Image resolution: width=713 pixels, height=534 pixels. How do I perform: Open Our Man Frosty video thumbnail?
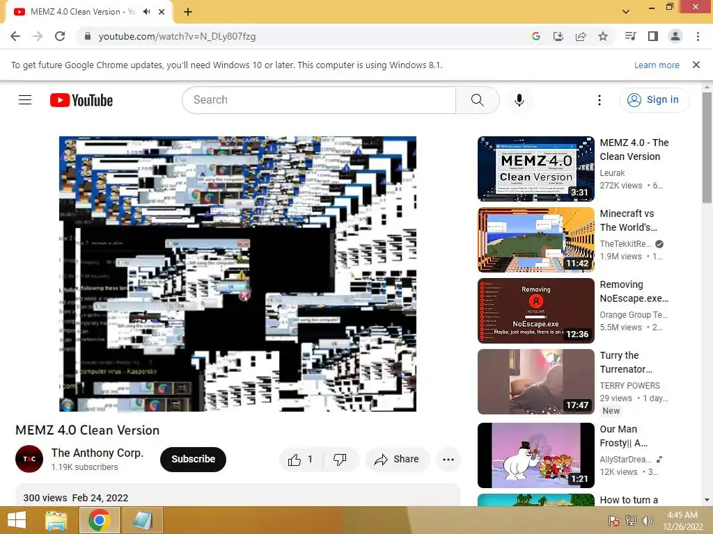(535, 455)
